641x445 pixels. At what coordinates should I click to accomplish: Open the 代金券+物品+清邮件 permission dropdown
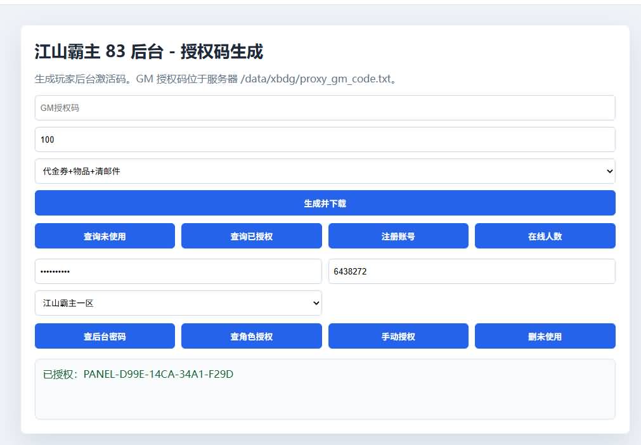(x=325, y=171)
